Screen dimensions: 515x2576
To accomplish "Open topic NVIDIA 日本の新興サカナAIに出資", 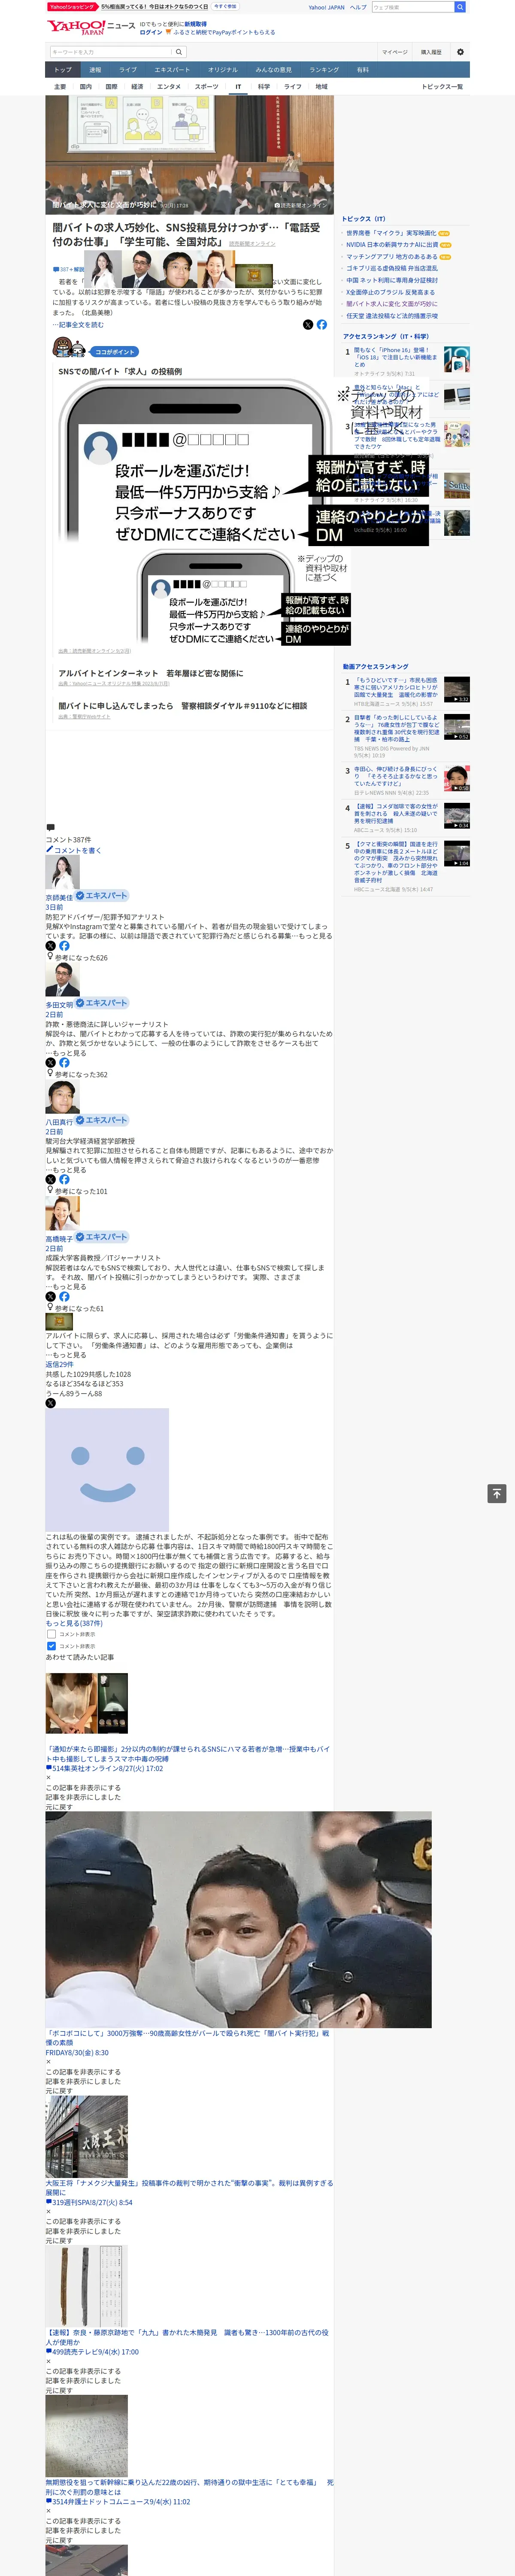I will tap(392, 245).
